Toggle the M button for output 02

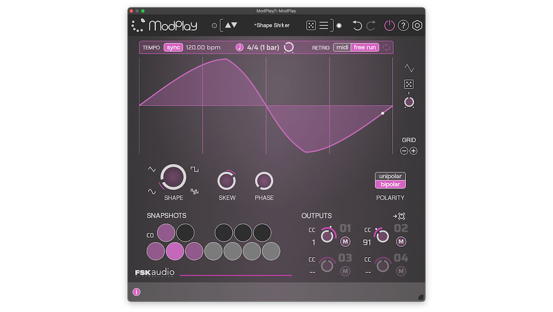401,242
